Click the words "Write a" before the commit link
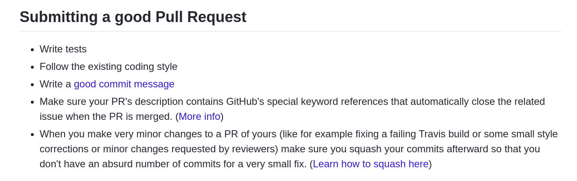This screenshot has height=181, width=577. click(x=55, y=84)
